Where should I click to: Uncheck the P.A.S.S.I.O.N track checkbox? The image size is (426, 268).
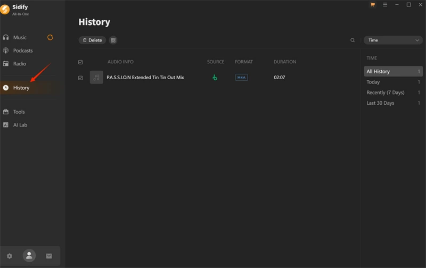pos(80,78)
